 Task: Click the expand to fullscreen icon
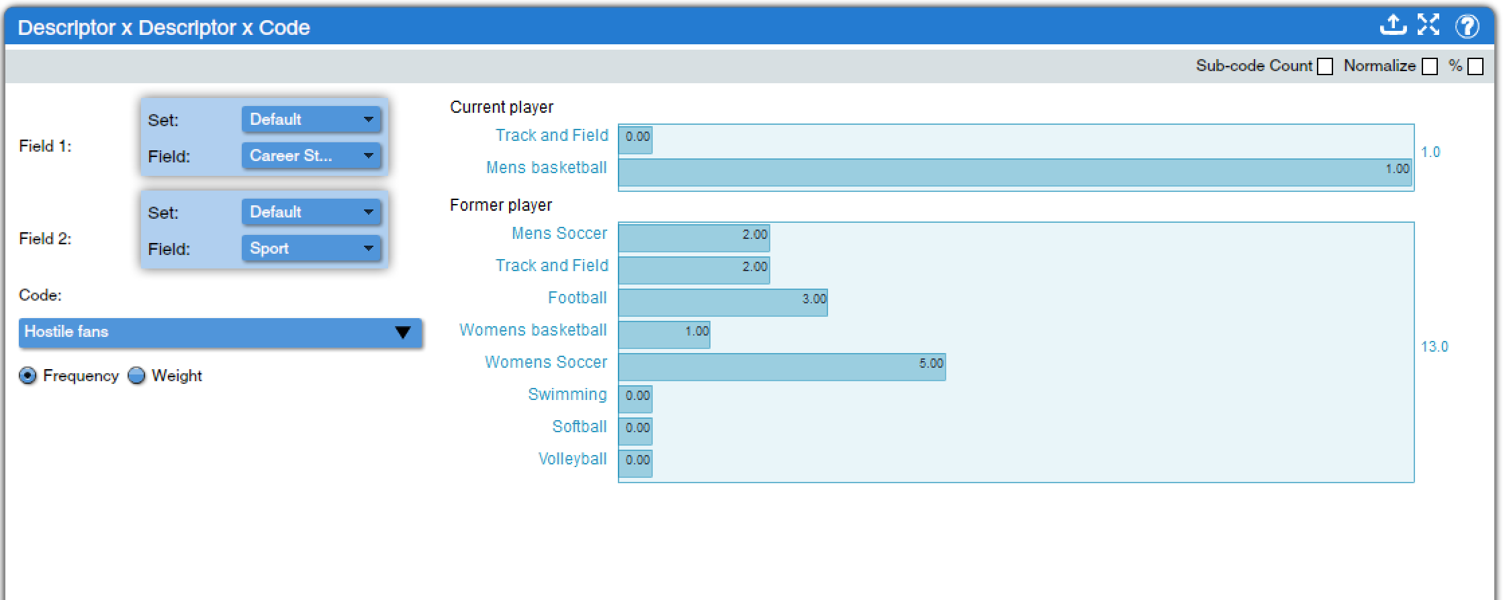[x=1428, y=26]
